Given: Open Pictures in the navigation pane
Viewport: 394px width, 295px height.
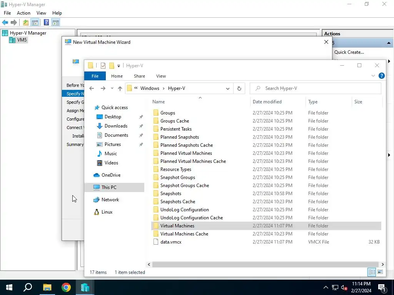Looking at the screenshot, I should (113, 144).
